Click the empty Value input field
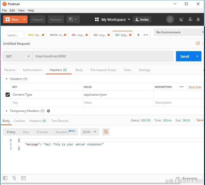This screenshot has height=185, width=205. 118,102
